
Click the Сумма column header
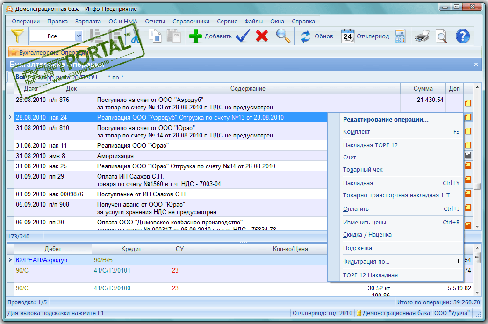(423, 89)
